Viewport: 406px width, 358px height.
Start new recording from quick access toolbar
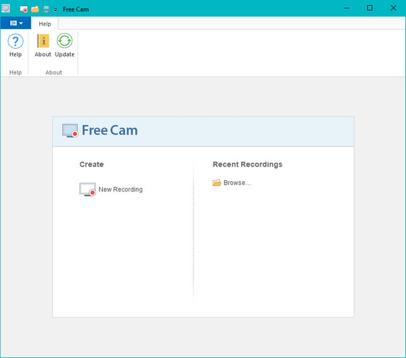click(x=24, y=9)
